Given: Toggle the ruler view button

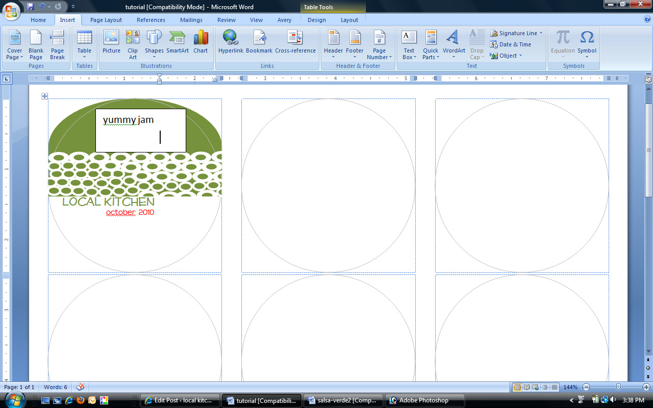Looking at the screenshot, I should (x=648, y=80).
